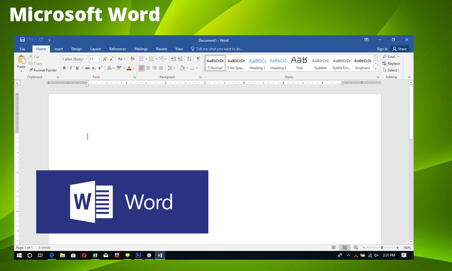Center-align the paragraph
The height and width of the screenshot is (271, 452).
[148, 68]
